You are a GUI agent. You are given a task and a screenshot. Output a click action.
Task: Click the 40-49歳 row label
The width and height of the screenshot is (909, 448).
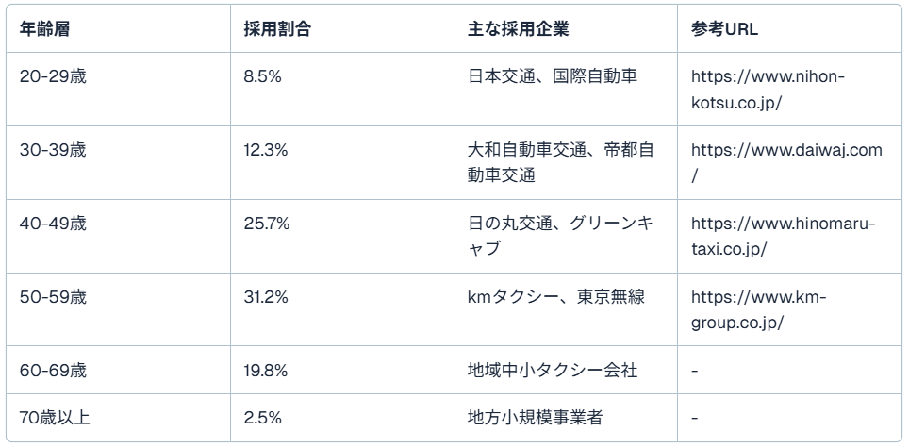(x=53, y=224)
